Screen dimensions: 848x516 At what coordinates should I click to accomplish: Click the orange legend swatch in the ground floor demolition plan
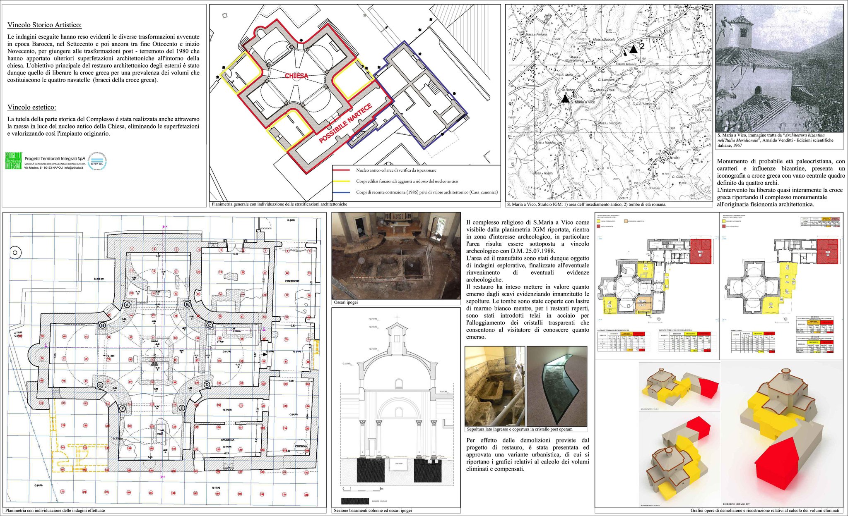[x=626, y=222]
